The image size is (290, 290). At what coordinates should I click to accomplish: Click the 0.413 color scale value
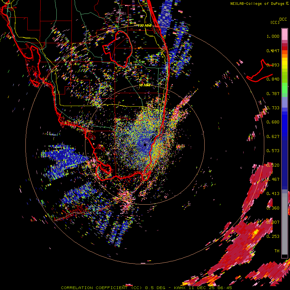coord(273,194)
